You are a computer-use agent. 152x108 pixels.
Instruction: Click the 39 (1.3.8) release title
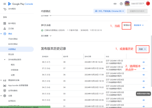point(46,25)
